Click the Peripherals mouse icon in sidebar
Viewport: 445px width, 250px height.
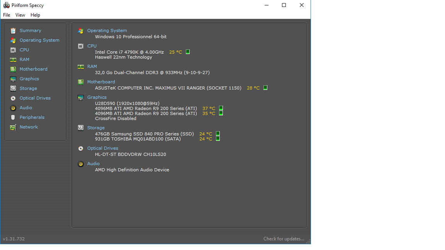(13, 117)
